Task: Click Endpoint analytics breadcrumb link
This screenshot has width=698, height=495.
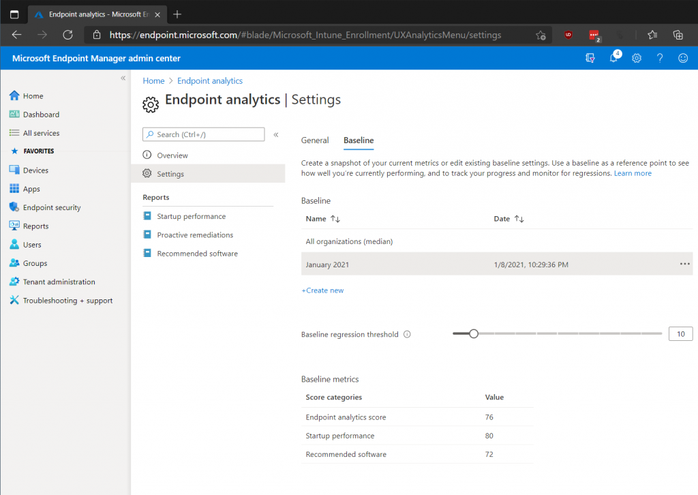Action: [210, 80]
